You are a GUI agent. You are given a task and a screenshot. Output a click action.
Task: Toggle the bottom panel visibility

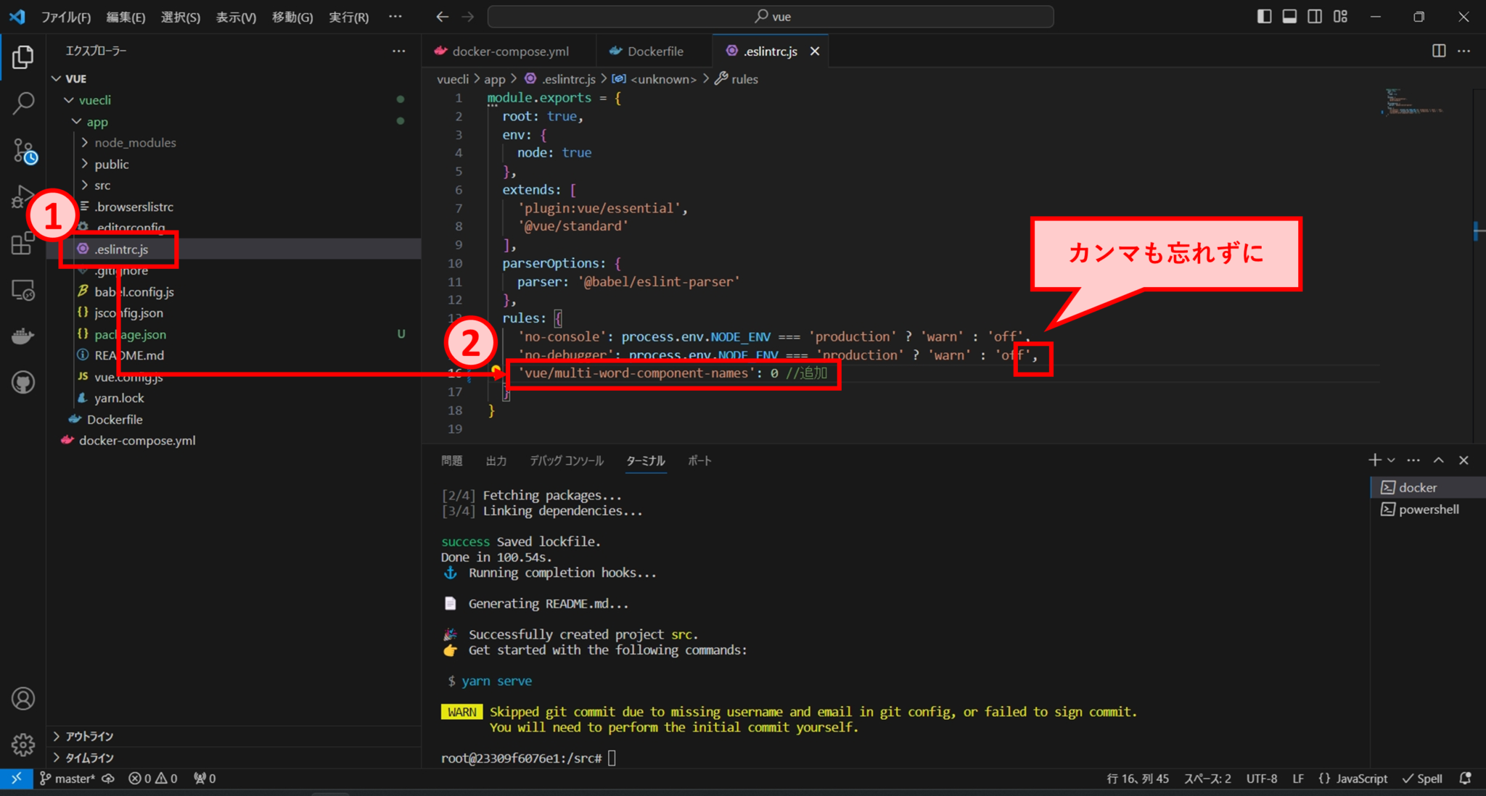(x=1289, y=16)
